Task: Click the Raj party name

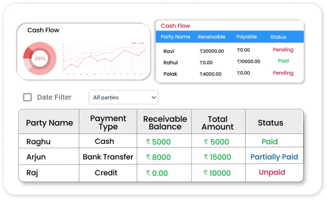Action: coord(32,173)
